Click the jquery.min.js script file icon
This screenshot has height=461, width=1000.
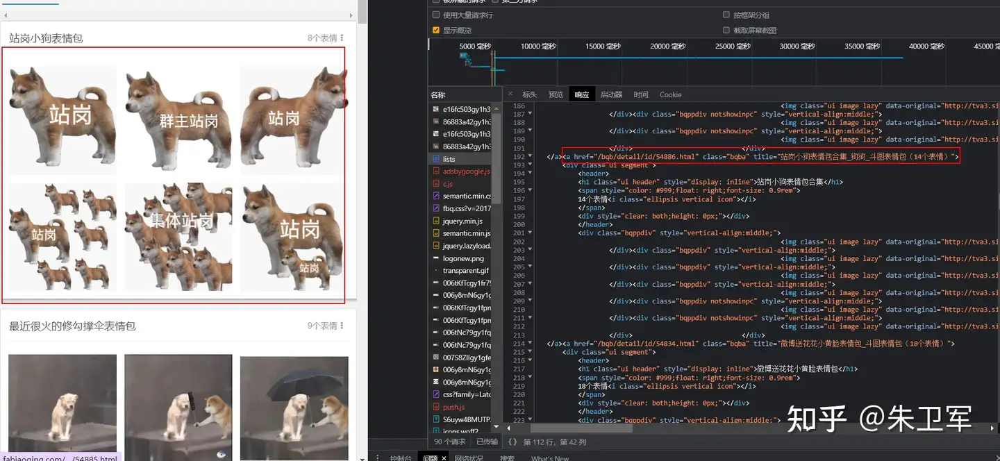(x=435, y=221)
